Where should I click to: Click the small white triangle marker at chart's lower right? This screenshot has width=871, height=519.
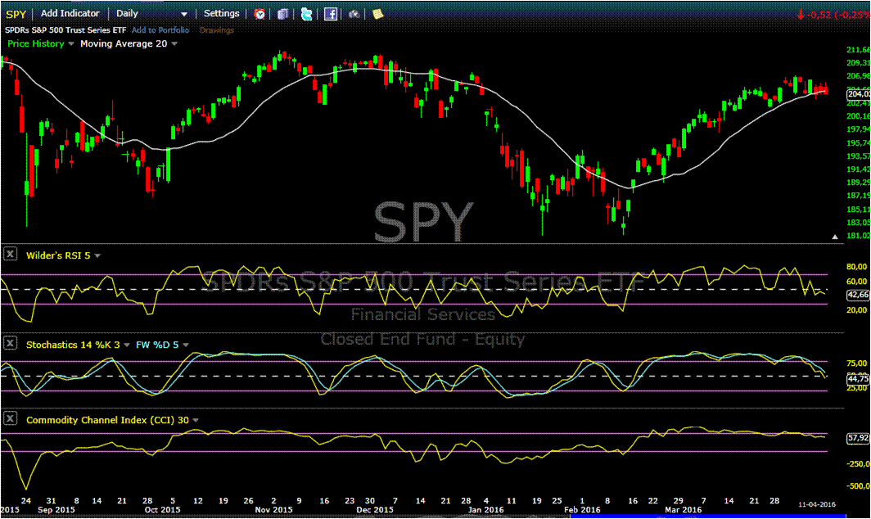835,237
